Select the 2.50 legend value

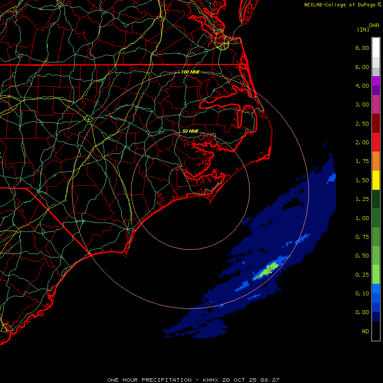pyautogui.click(x=362, y=123)
